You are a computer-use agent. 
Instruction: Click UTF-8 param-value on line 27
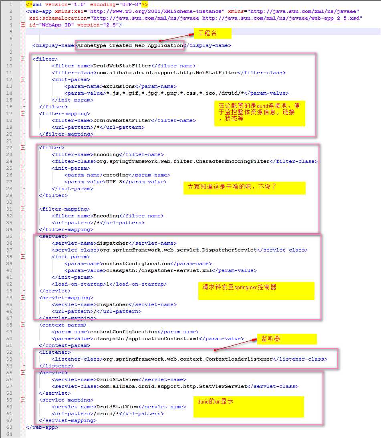[114, 182]
